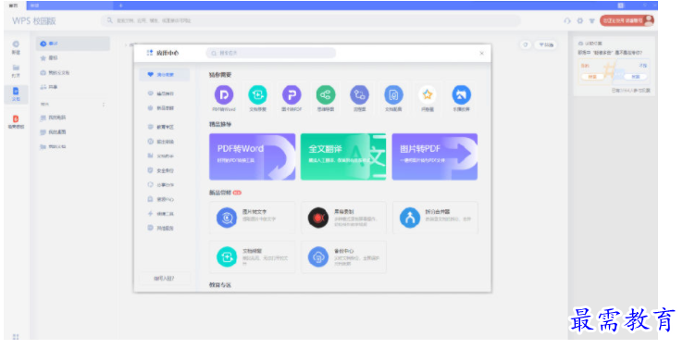Switch to the second title bar tab
Viewport: 683px width, 349px height.
pyautogui.click(x=69, y=6)
